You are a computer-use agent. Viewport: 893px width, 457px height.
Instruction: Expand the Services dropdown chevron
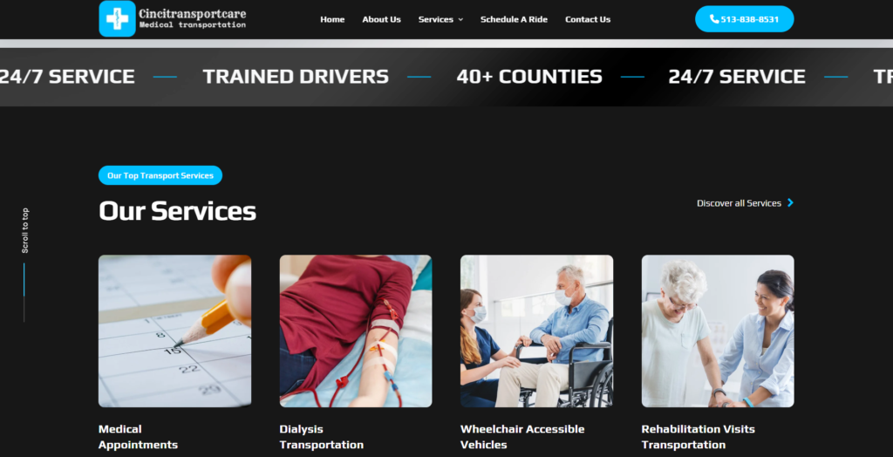click(460, 20)
